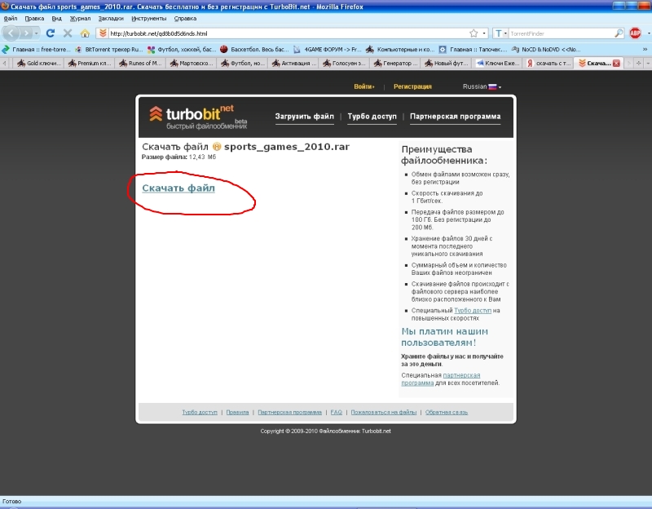Image resolution: width=652 pixels, height=509 pixels.
Task: Click the turbobit.net logo
Action: (198, 117)
